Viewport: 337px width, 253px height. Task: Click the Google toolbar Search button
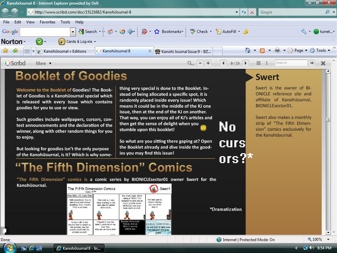click(x=88, y=32)
